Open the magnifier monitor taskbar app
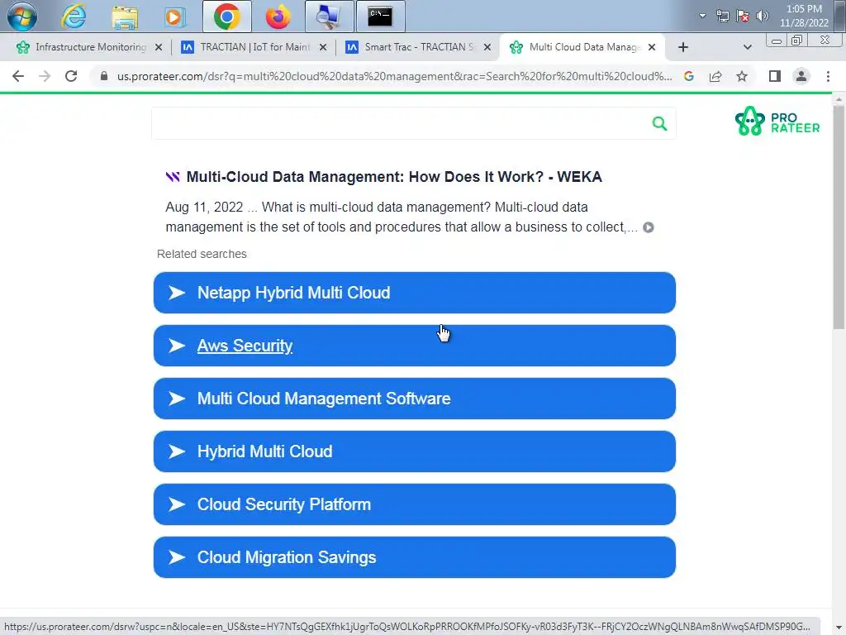The height and width of the screenshot is (635, 846). click(329, 17)
